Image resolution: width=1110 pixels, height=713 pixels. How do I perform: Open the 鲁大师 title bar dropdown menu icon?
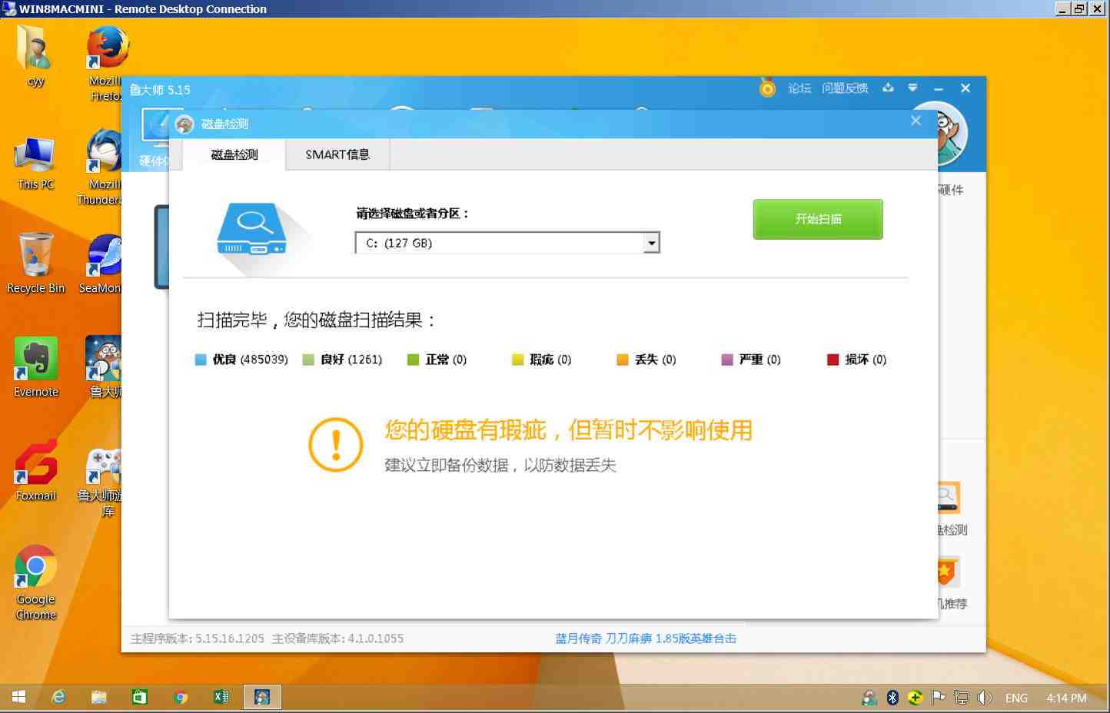pos(912,88)
